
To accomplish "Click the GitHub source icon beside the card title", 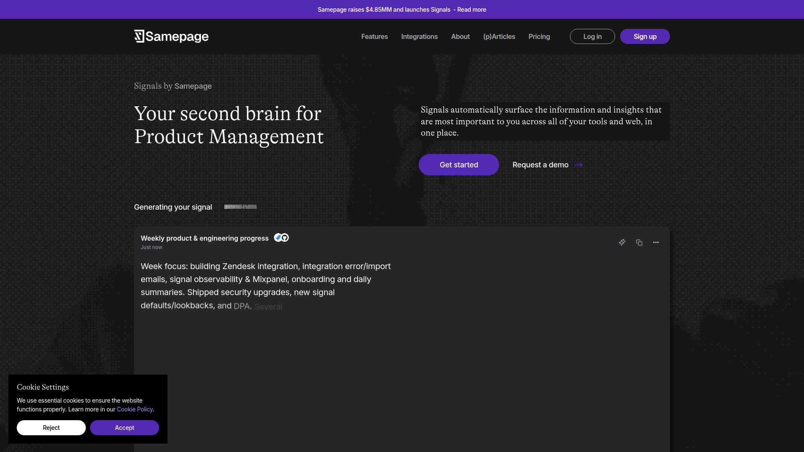I will point(285,238).
